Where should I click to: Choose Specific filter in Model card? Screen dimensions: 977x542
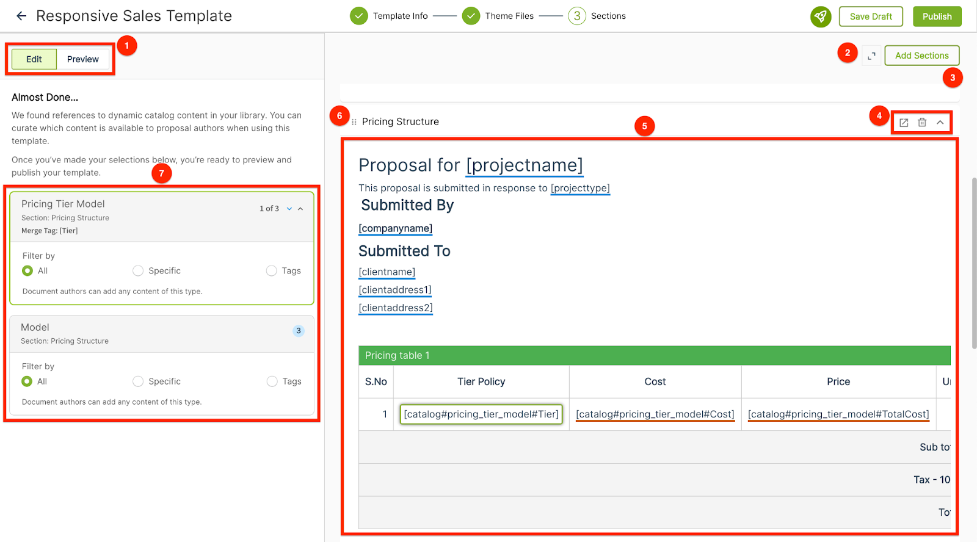[138, 381]
